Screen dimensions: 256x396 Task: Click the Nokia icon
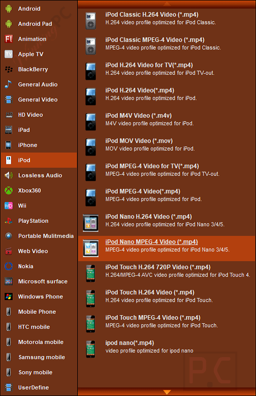[x=9, y=266]
